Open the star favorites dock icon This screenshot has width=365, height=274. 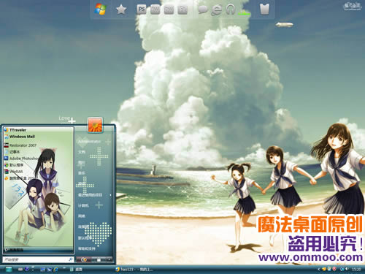(121, 9)
